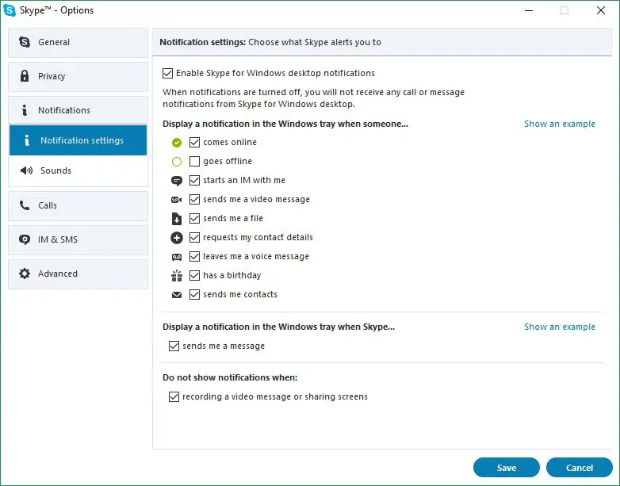Click the speaker icon beside Sounds
The height and width of the screenshot is (486, 620).
[26, 170]
